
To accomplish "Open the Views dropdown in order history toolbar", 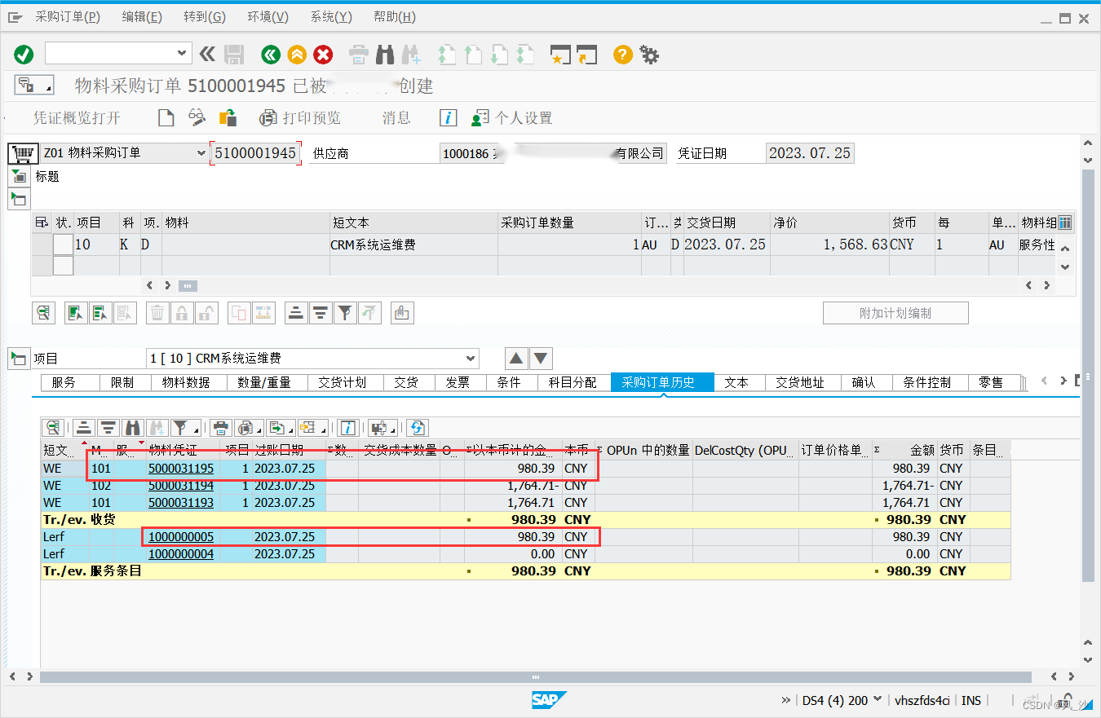I will 250,427.
